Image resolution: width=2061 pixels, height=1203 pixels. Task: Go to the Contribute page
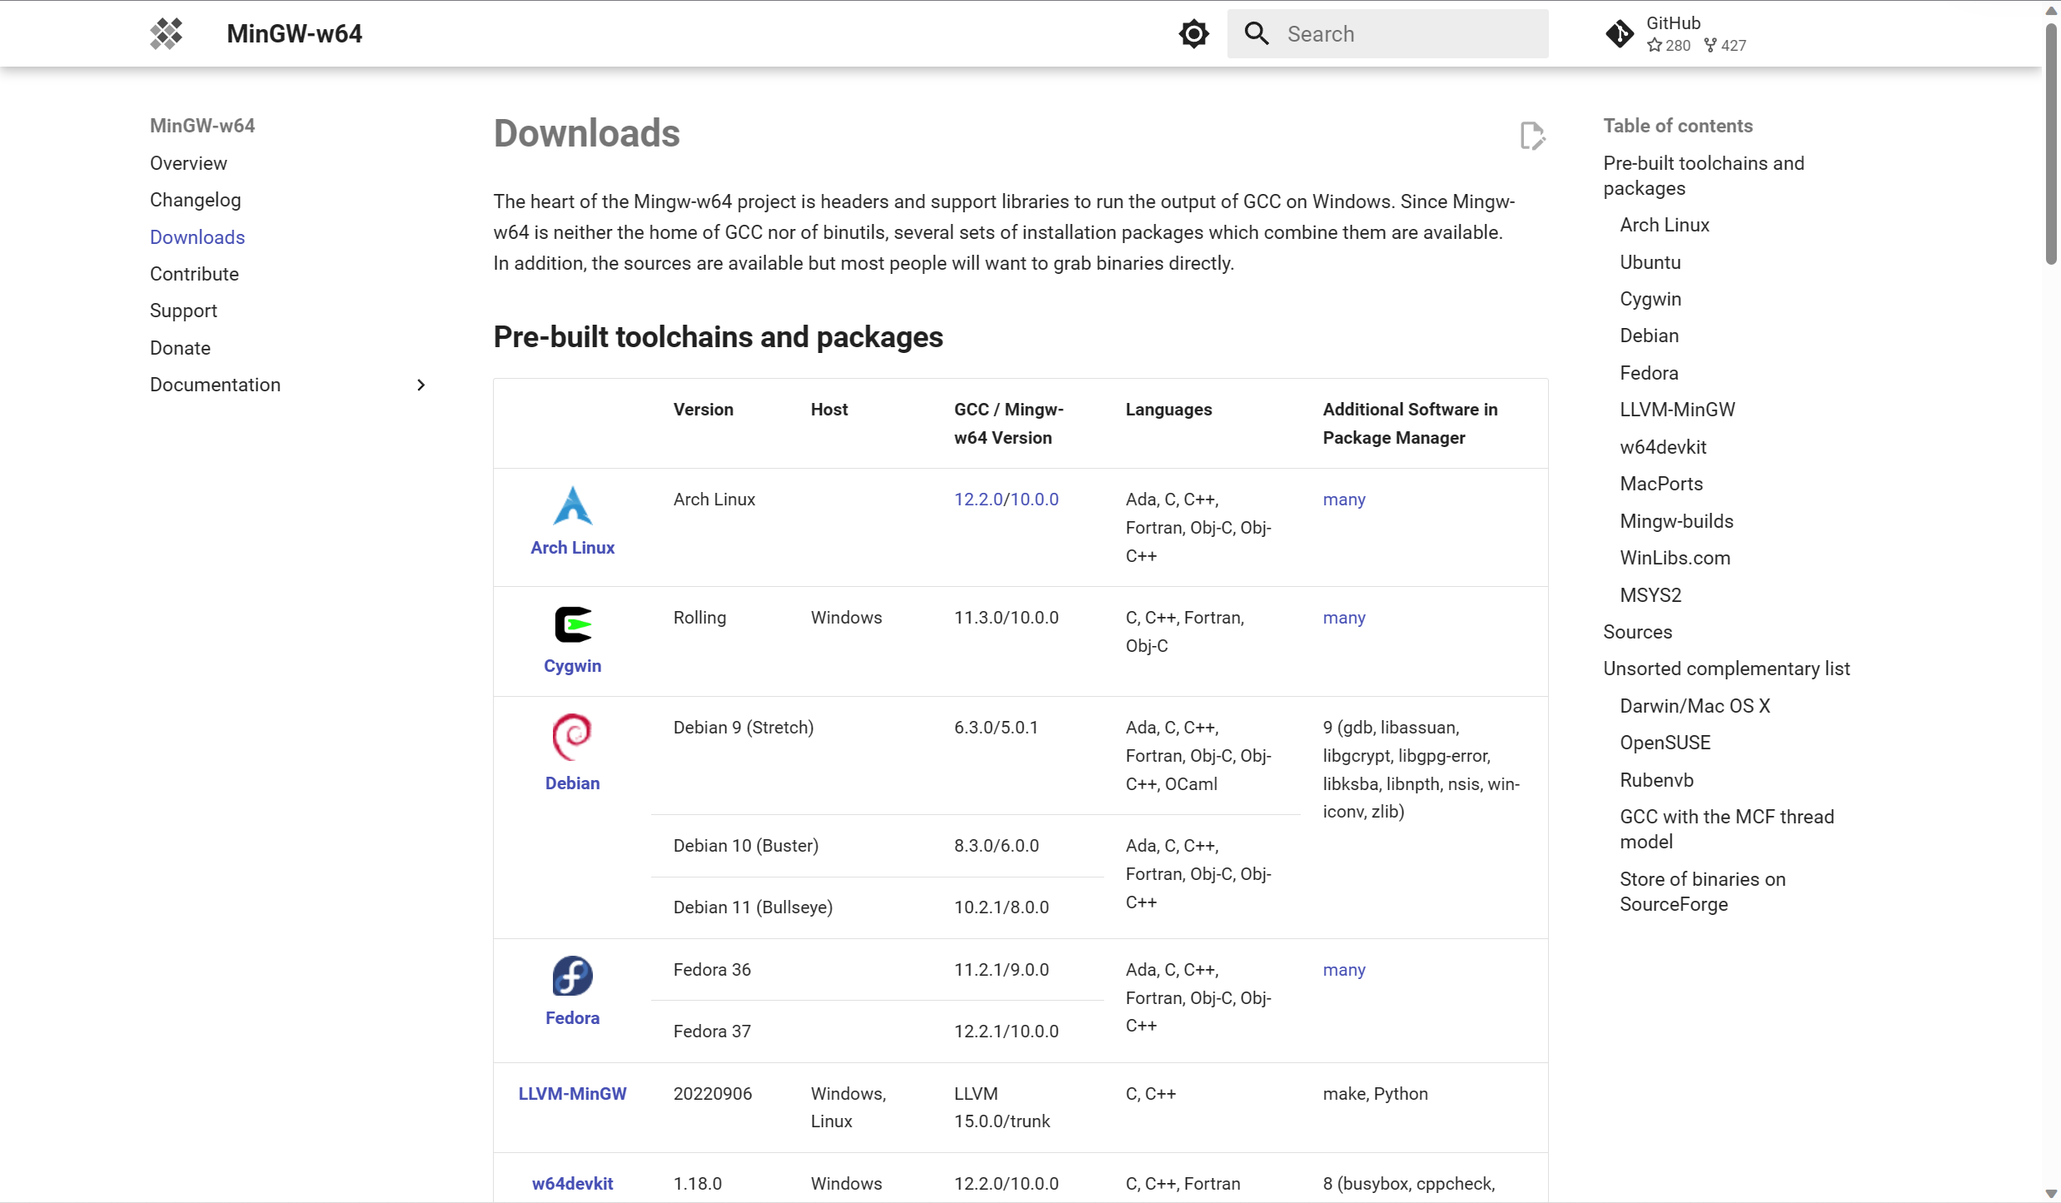click(194, 274)
